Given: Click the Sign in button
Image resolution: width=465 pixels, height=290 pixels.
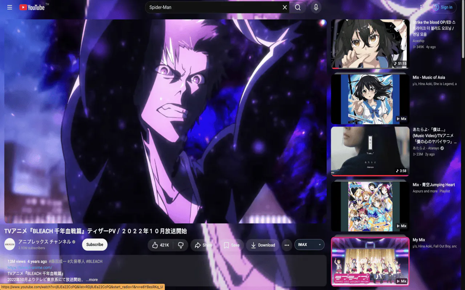Looking at the screenshot, I should (x=442, y=7).
